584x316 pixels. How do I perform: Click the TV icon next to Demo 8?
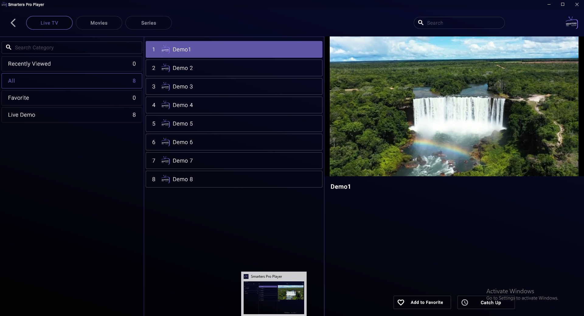click(x=165, y=179)
